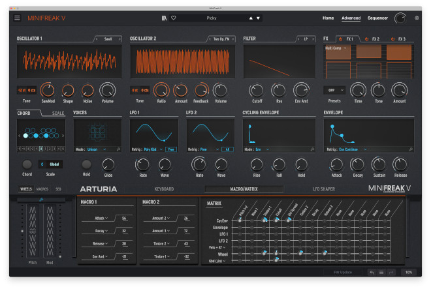
Task: Toggle the FX 1 power button
Action: pyautogui.click(x=340, y=39)
